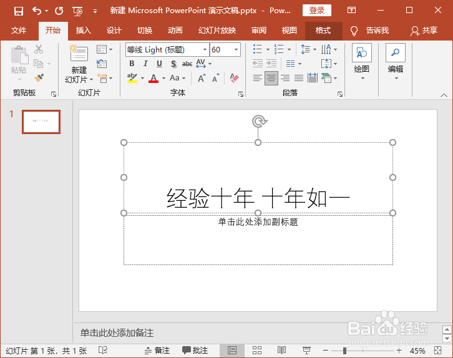Click the notes area 单击此处添加备注

tap(117, 333)
